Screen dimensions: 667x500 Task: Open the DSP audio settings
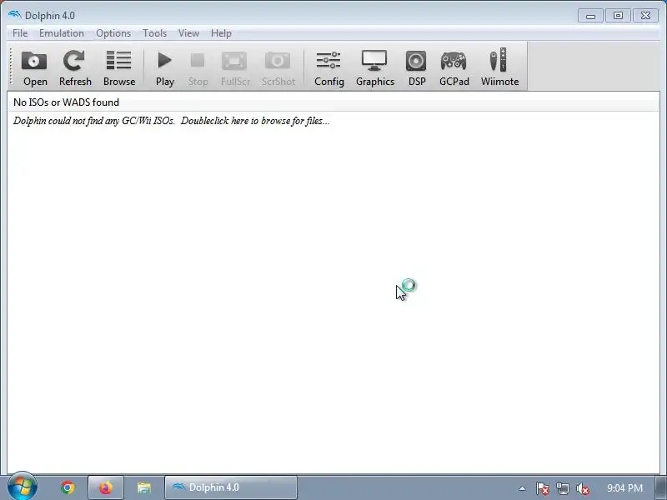click(416, 67)
